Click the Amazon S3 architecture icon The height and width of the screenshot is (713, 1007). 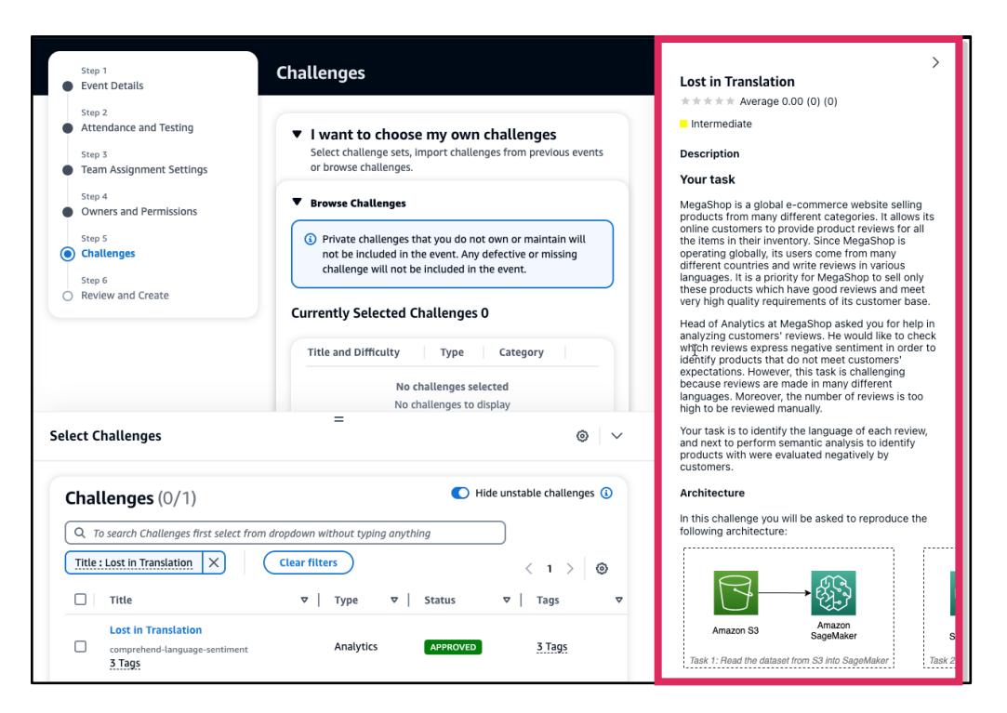(738, 593)
